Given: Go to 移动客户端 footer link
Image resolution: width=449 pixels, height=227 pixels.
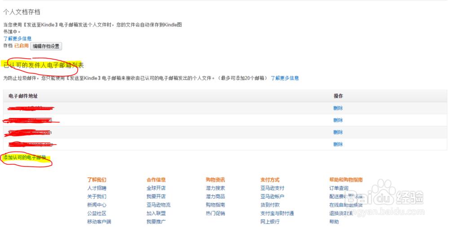Looking at the screenshot, I should click(x=99, y=222).
